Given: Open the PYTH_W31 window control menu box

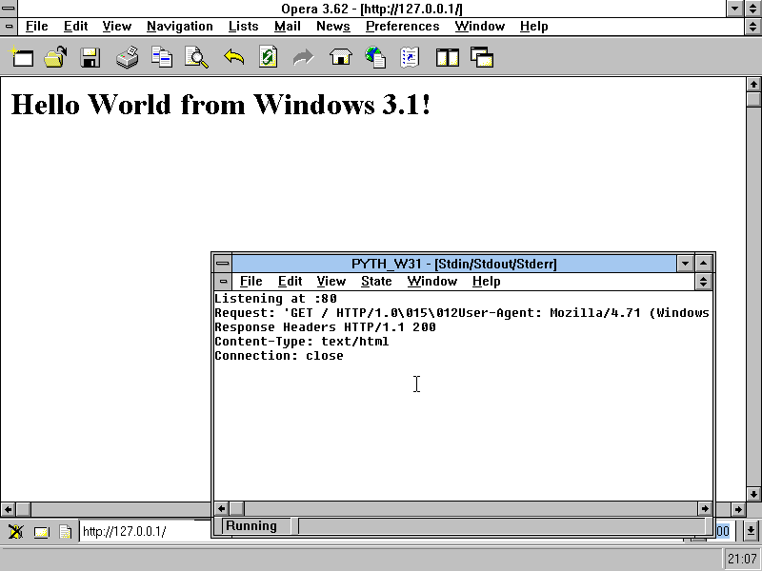Looking at the screenshot, I should click(222, 264).
